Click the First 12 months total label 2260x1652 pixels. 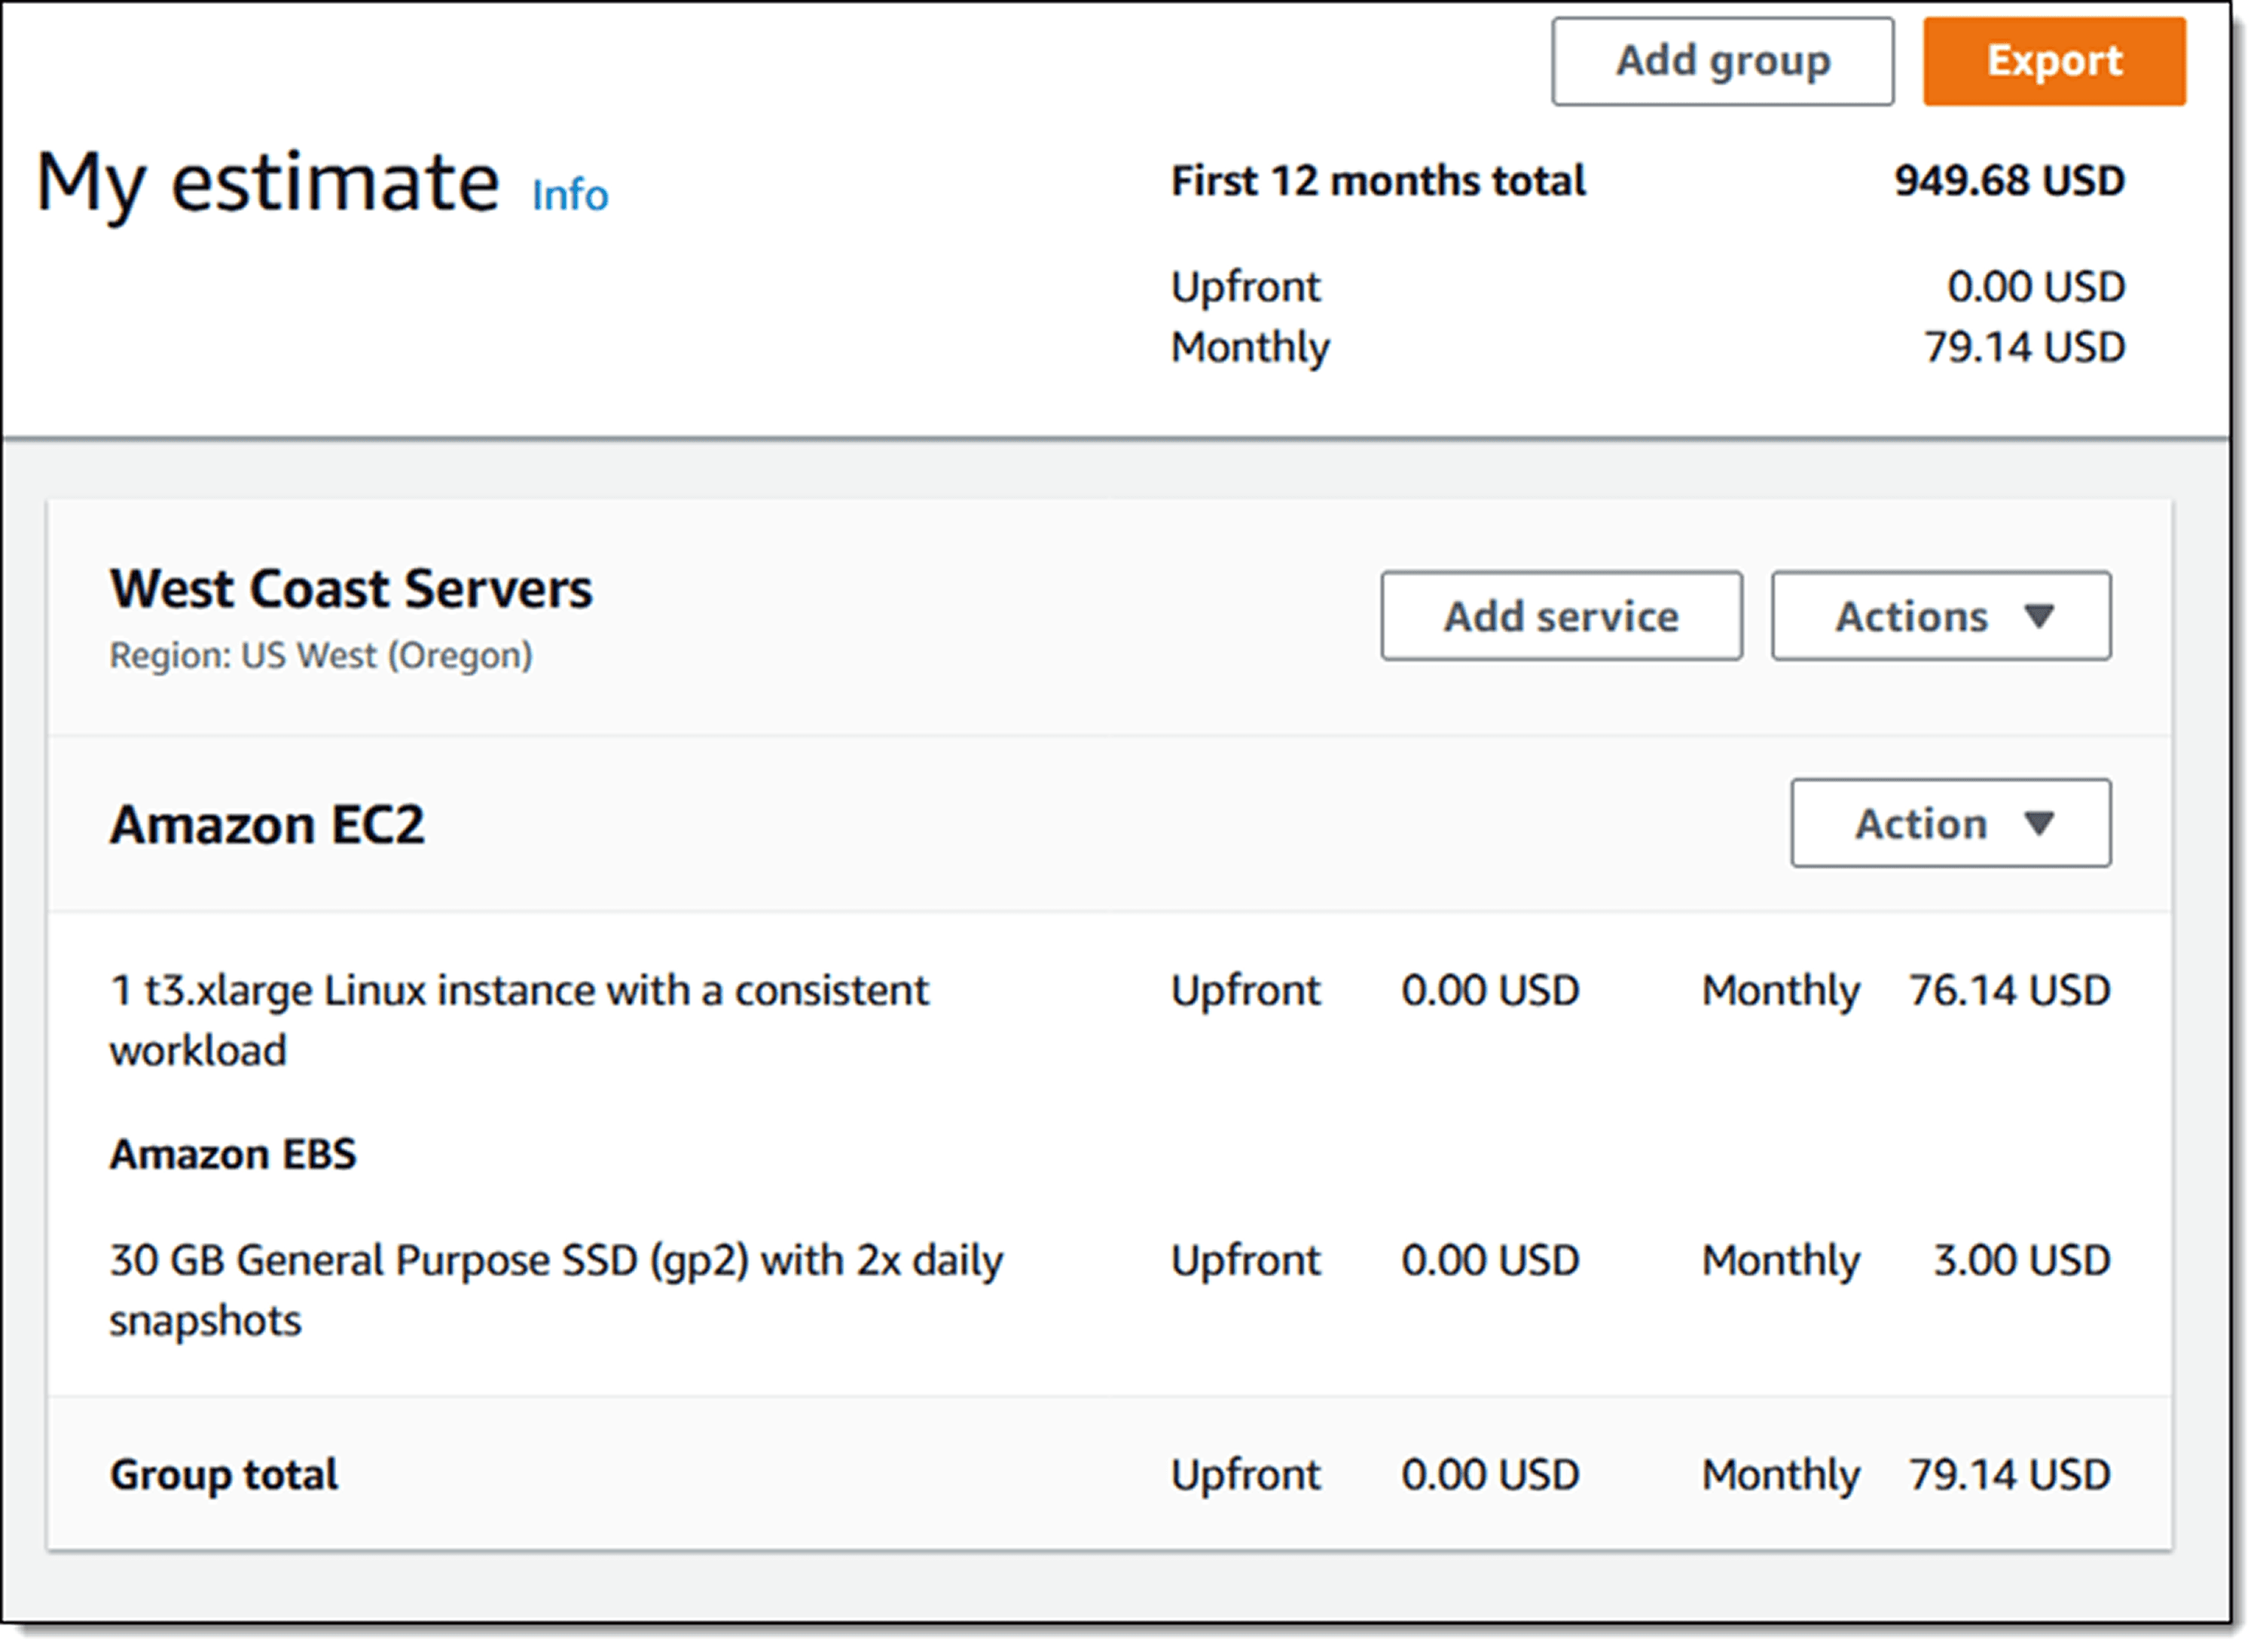tap(1378, 181)
